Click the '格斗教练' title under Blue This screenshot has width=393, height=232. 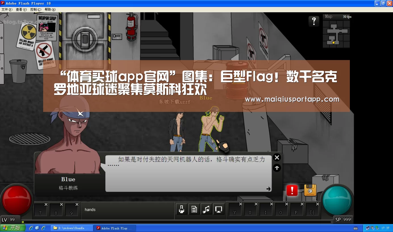click(68, 188)
